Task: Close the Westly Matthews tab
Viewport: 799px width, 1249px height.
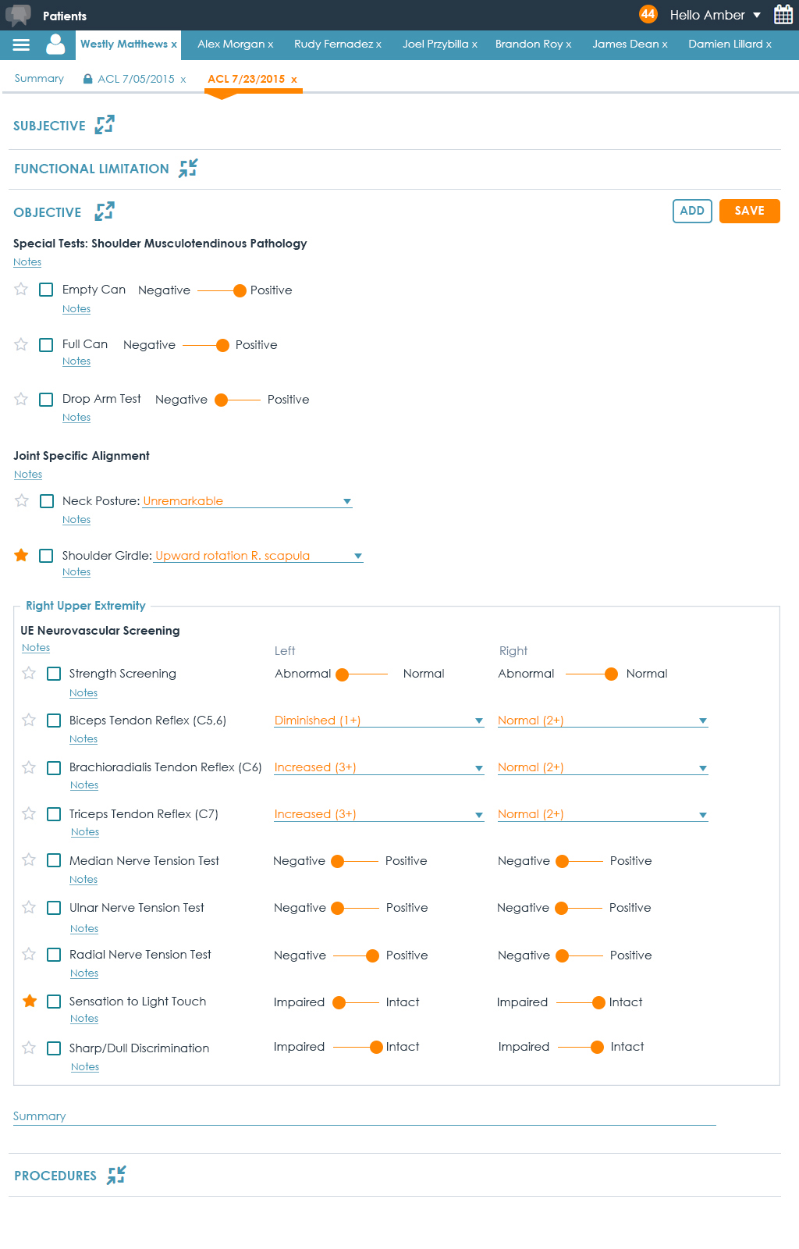Action: [x=174, y=44]
